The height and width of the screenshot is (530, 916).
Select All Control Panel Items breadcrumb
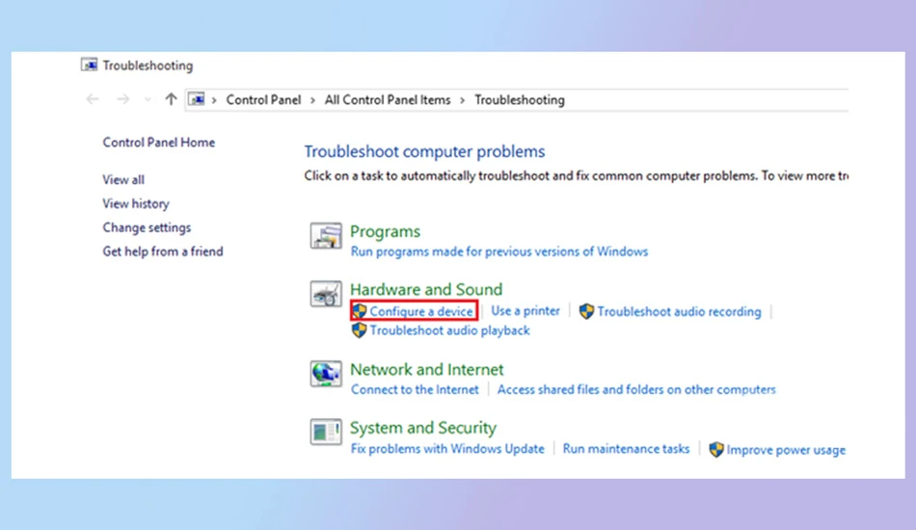point(388,100)
